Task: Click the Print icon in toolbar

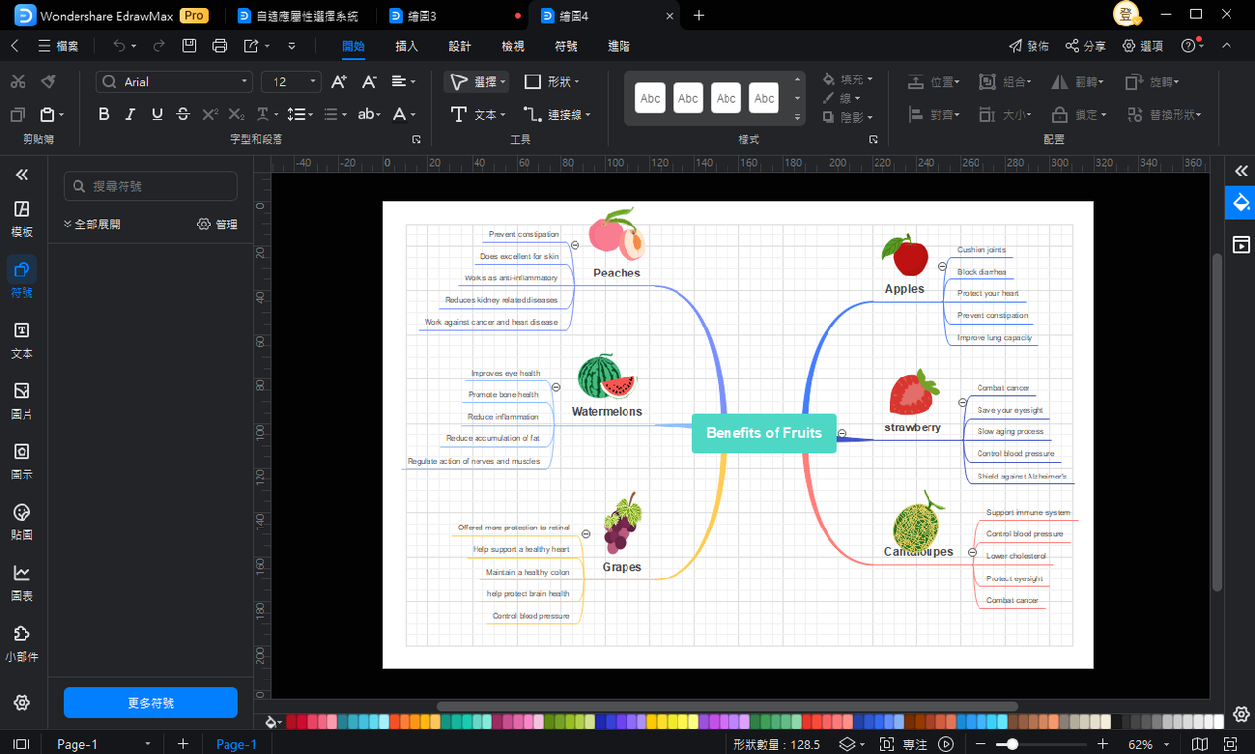Action: (220, 46)
